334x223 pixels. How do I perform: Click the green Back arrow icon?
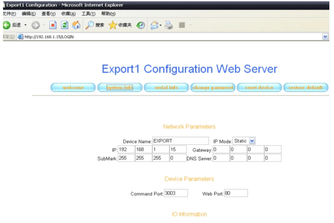tap(6, 25)
